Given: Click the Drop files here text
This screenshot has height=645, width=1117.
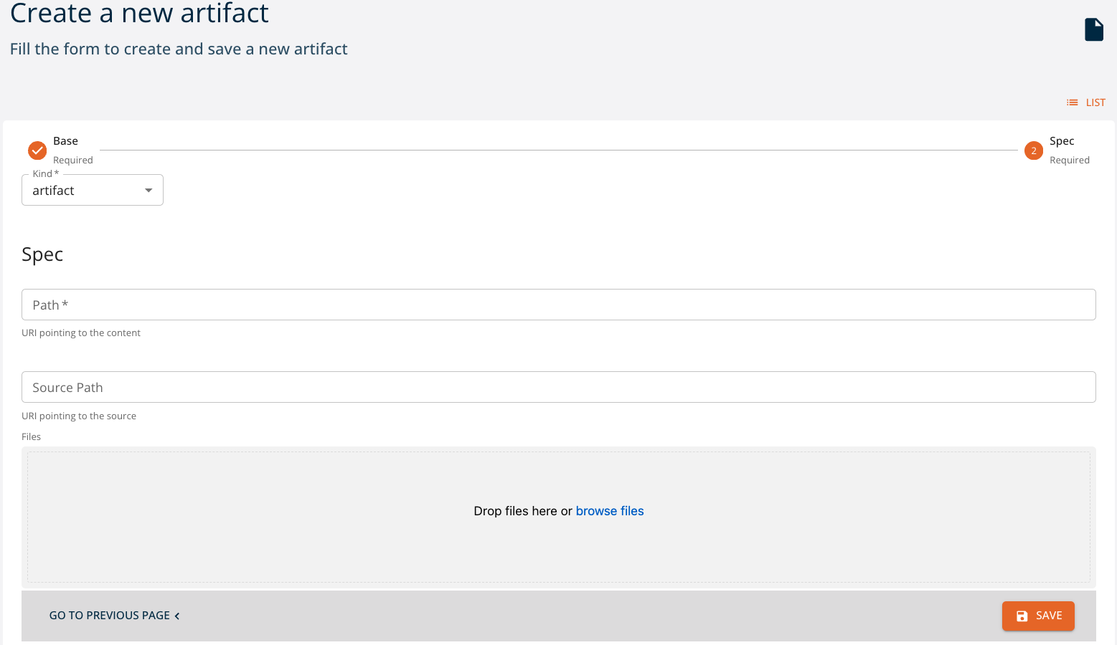Looking at the screenshot, I should [x=522, y=511].
